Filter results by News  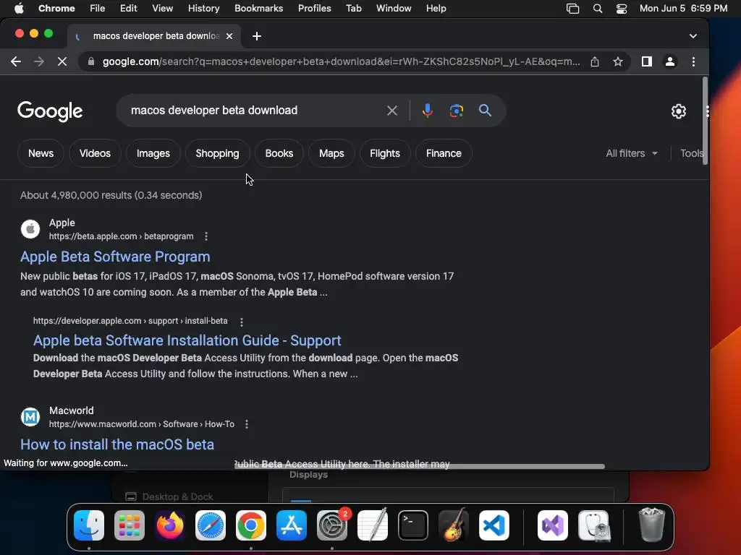tap(41, 153)
